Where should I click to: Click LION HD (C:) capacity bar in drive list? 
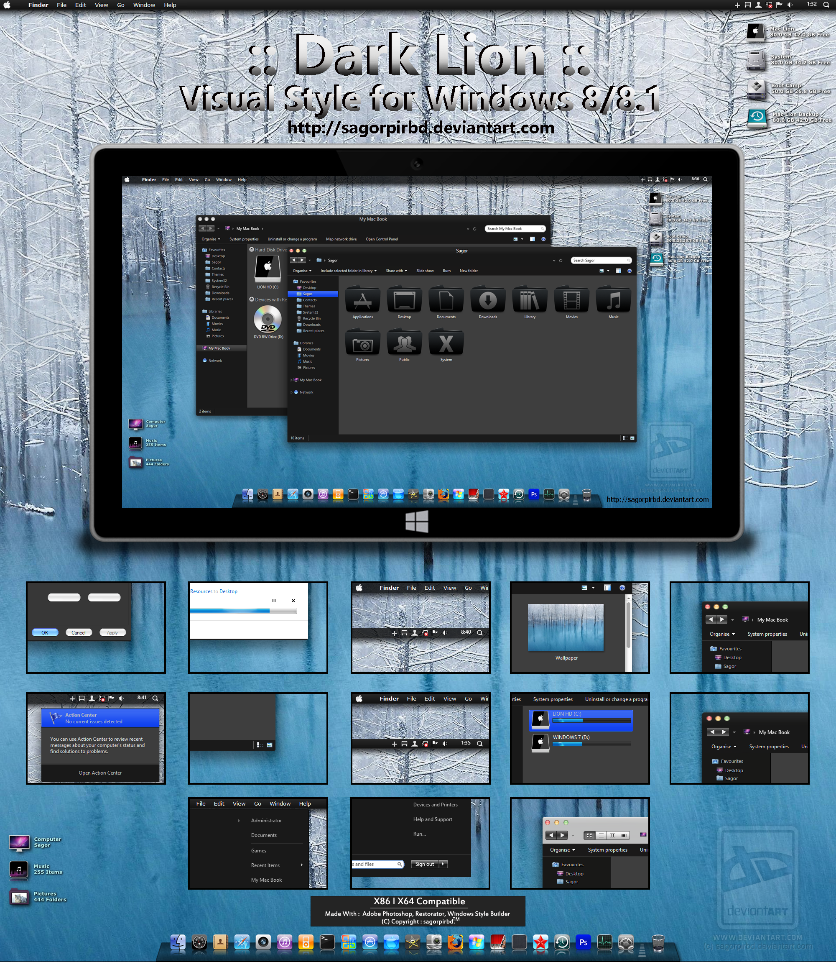coord(591,721)
